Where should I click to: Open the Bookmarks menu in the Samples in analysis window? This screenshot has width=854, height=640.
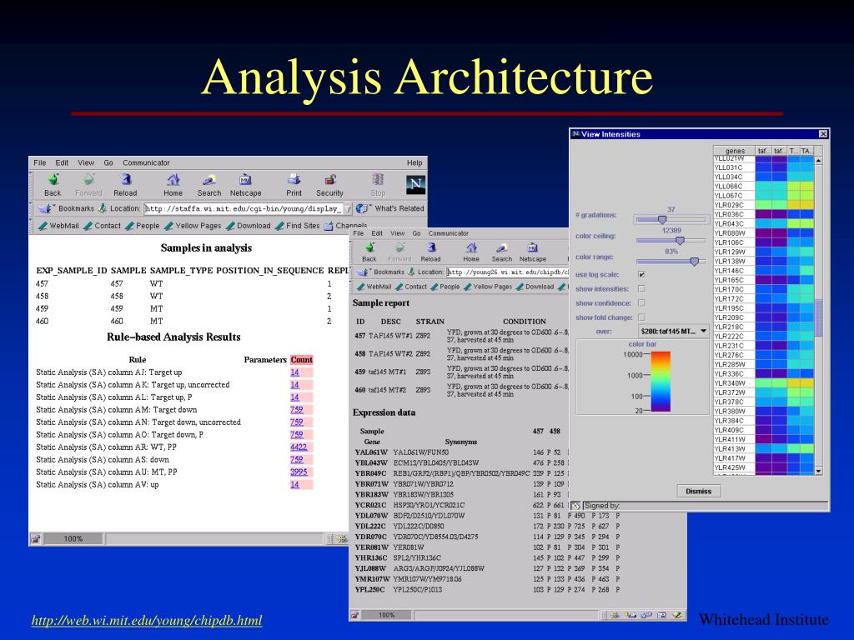(x=67, y=208)
